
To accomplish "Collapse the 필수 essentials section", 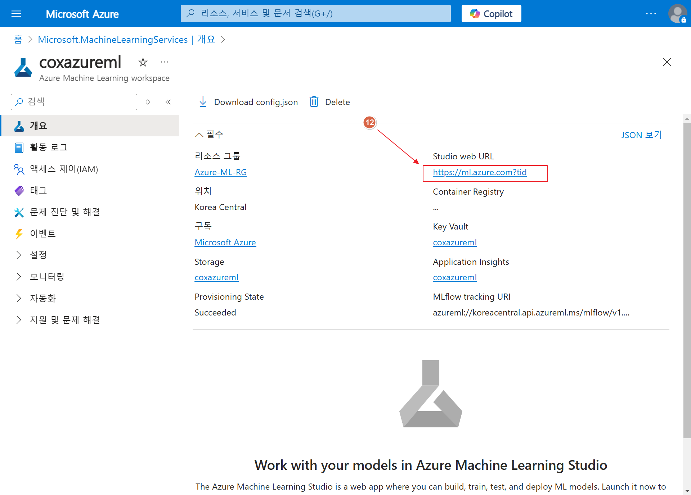I will [x=209, y=135].
